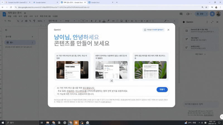Add a new document tab with plus icon
The image size is (223, 125).
[x=32, y=37]
